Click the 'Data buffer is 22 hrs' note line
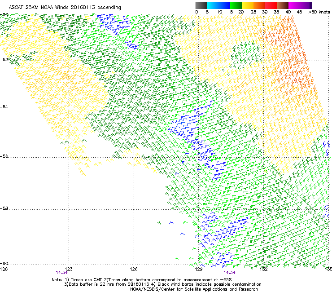The height and width of the screenshot is (292, 332). 162,284
